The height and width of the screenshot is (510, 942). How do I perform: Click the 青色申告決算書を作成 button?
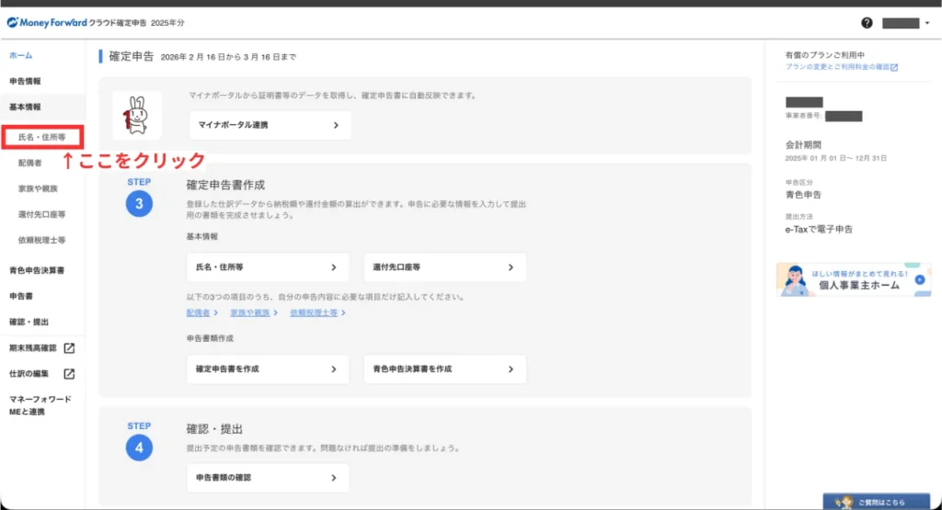click(x=445, y=369)
